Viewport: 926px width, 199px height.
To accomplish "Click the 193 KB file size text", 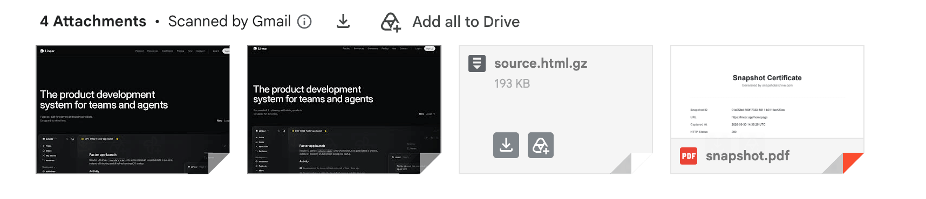I will (x=512, y=84).
